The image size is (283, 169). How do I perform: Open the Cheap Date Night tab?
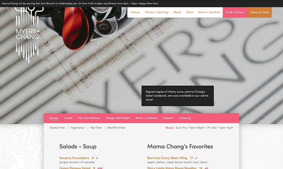[118, 118]
